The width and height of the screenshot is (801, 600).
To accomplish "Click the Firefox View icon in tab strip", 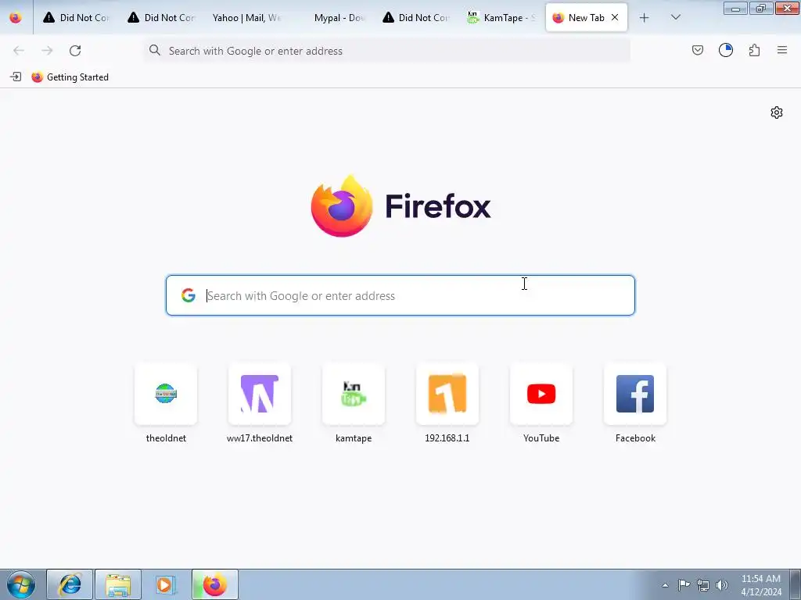I will pyautogui.click(x=16, y=18).
